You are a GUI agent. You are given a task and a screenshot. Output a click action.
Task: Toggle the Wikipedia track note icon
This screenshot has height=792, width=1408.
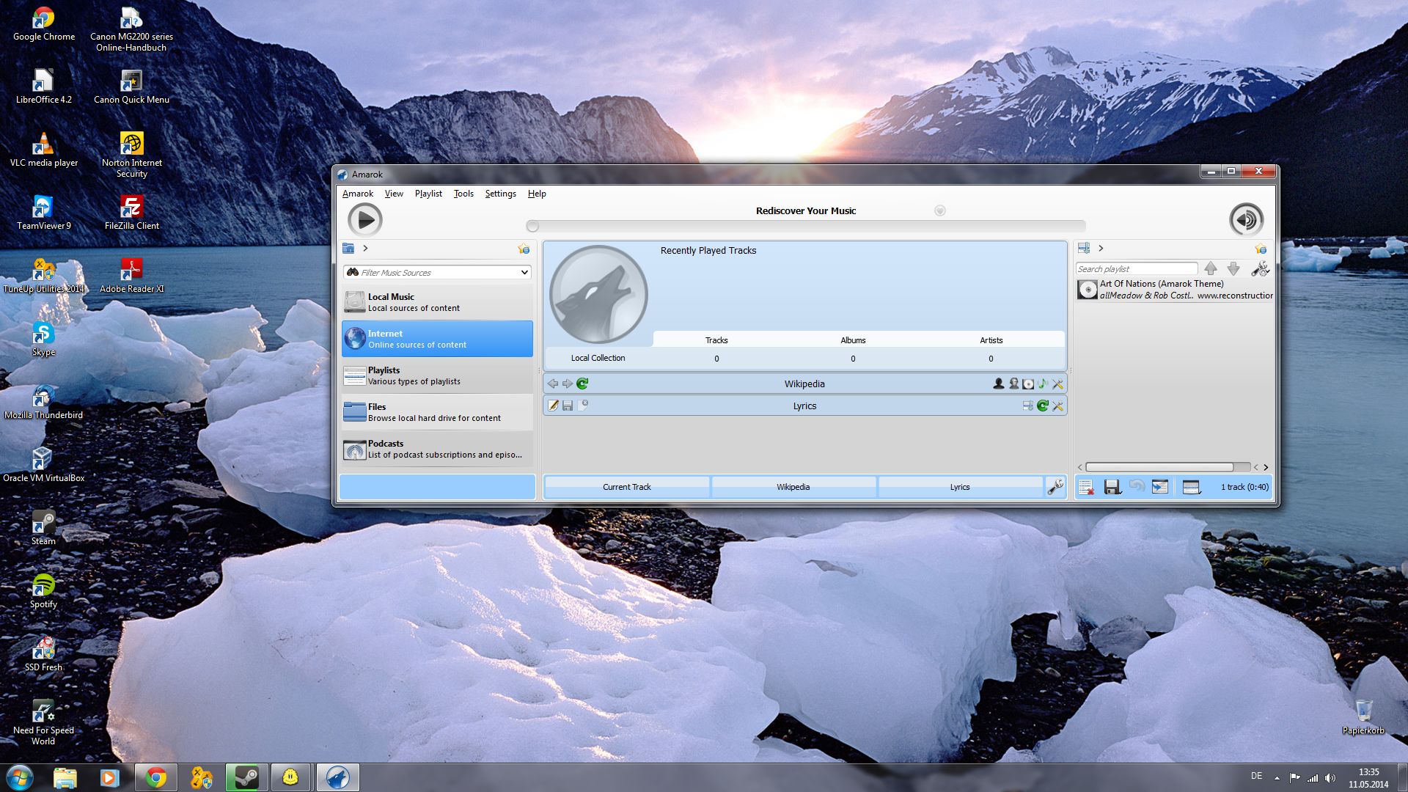(1042, 384)
